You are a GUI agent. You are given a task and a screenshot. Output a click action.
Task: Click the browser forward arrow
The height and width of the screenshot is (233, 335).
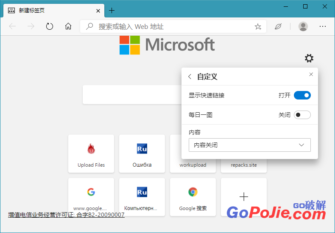click(31, 26)
